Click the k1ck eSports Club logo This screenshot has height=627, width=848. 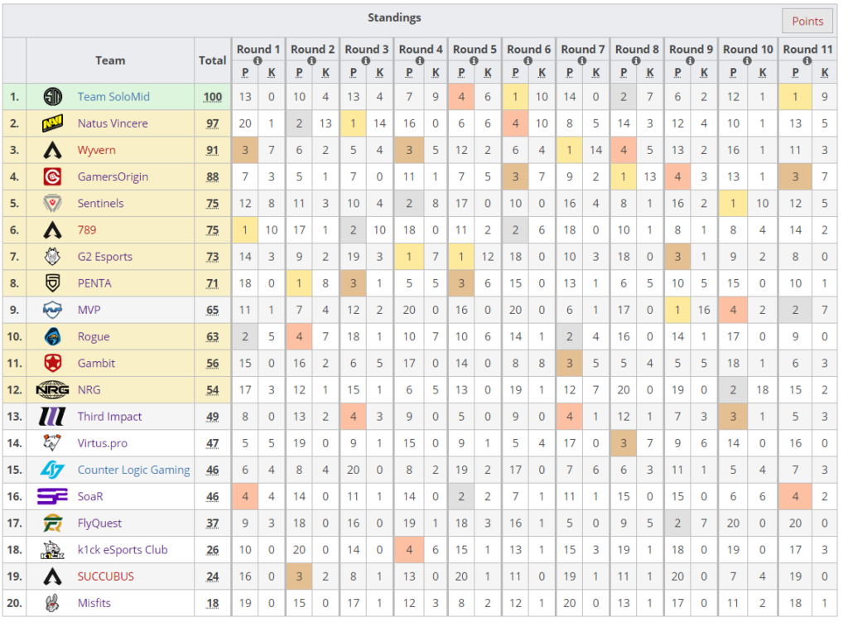tap(52, 550)
